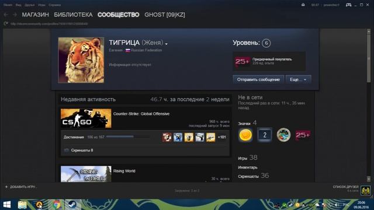Open the Еще... dropdown
This screenshot has height=210, width=374.
click(x=298, y=79)
